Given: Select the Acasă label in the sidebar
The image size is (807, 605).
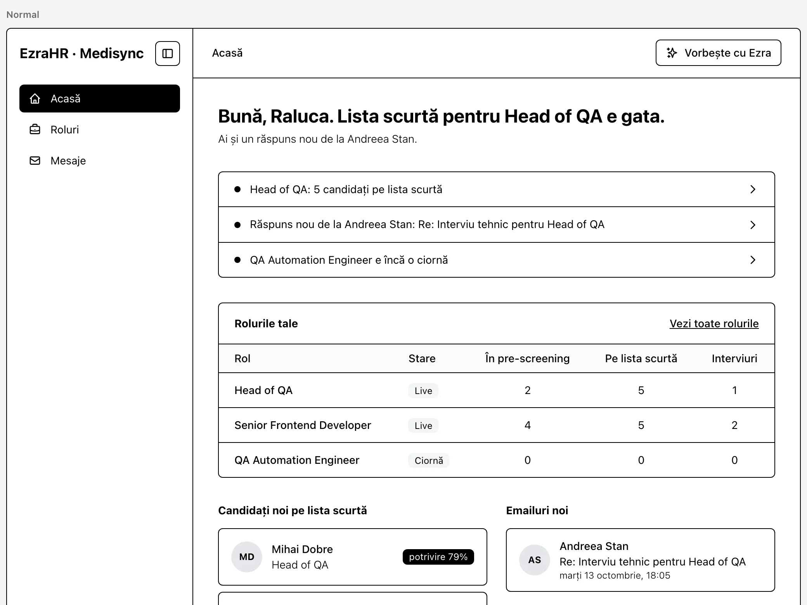Looking at the screenshot, I should pyautogui.click(x=66, y=99).
